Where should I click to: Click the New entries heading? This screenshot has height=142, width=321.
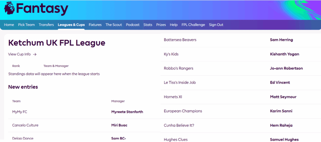pyautogui.click(x=23, y=87)
